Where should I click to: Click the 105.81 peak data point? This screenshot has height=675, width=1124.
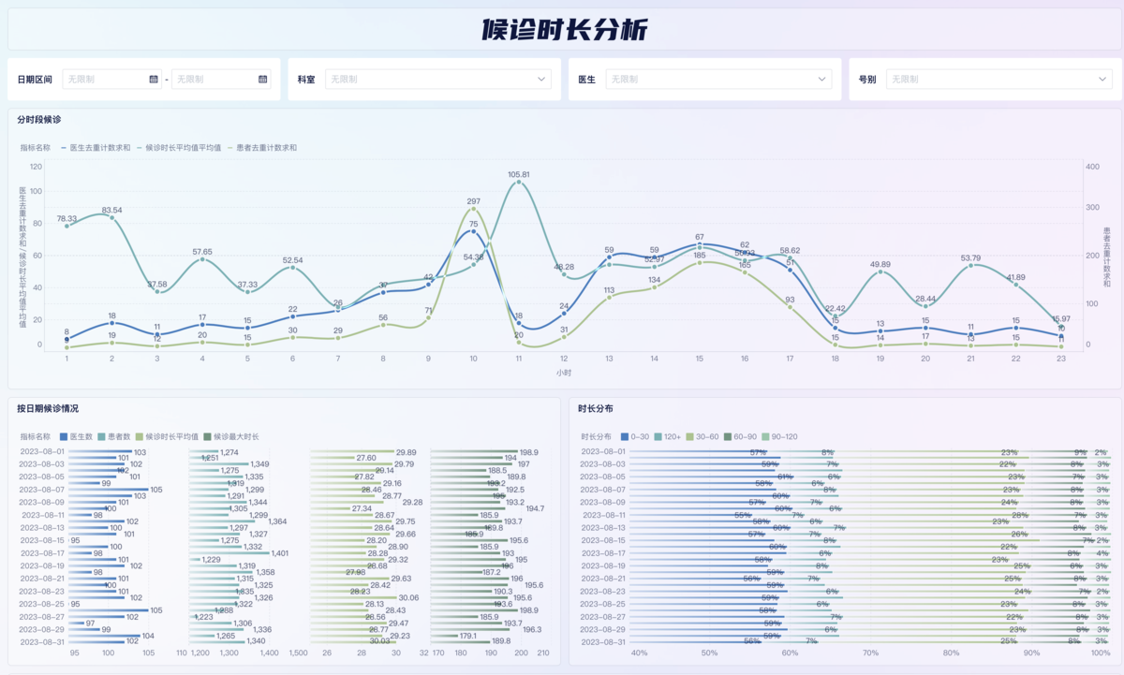pos(518,183)
